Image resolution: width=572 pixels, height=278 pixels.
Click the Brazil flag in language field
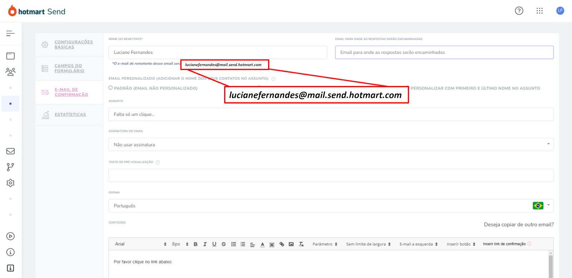pos(538,206)
